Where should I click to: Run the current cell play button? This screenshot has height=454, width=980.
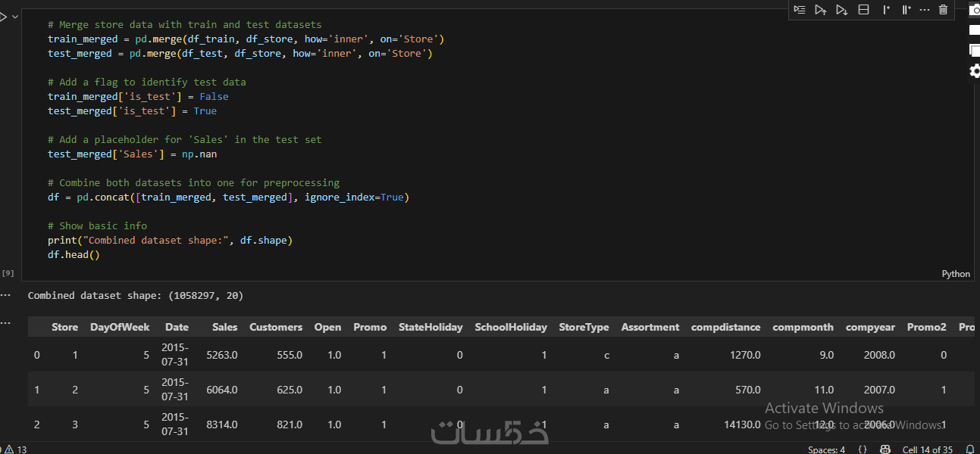click(3, 17)
